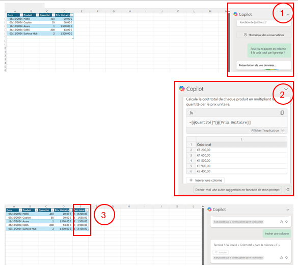Click thumbs down under the Terminé message
Viewport: 298px width, 268px height.
[x=286, y=257]
